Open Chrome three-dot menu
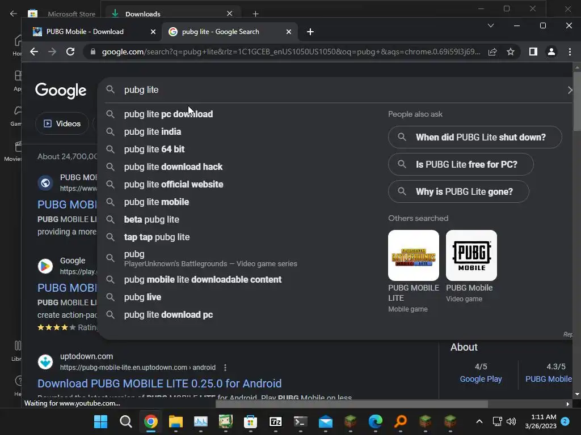This screenshot has height=435, width=581. click(x=570, y=52)
